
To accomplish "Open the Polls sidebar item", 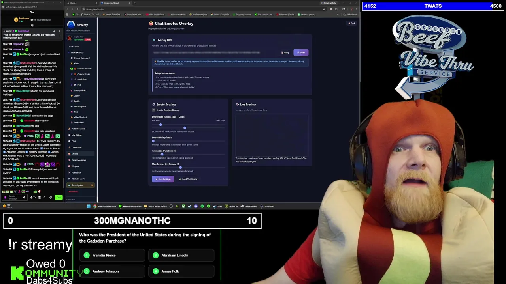I will click(x=79, y=85).
